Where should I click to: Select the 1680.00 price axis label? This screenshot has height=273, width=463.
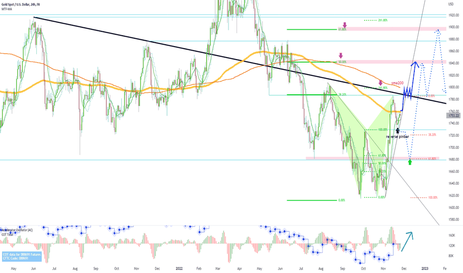pos(454,159)
